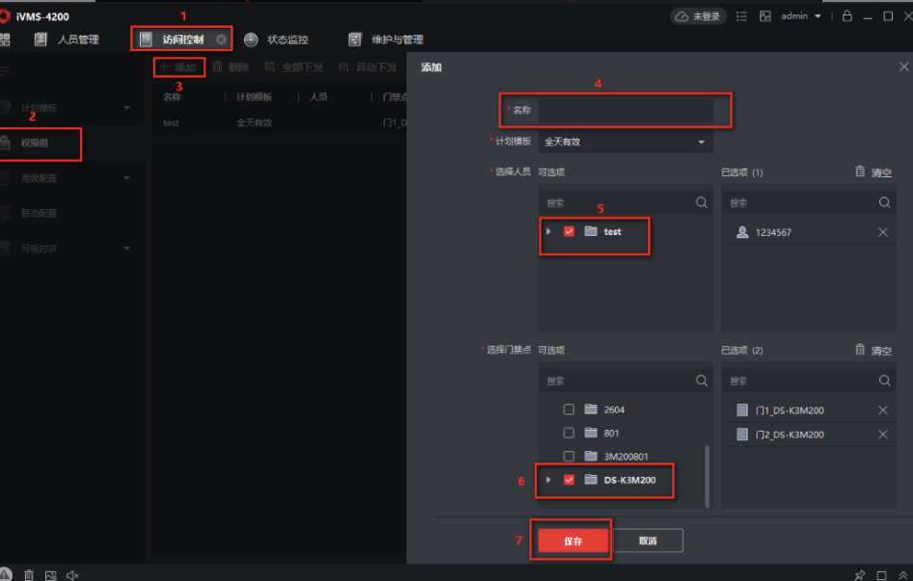Screen dimensions: 913x581
Task: Switch to the 人员管理 tab
Action: tap(67, 40)
